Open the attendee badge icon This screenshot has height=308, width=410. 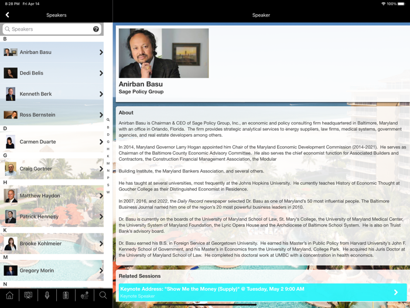[66, 296]
